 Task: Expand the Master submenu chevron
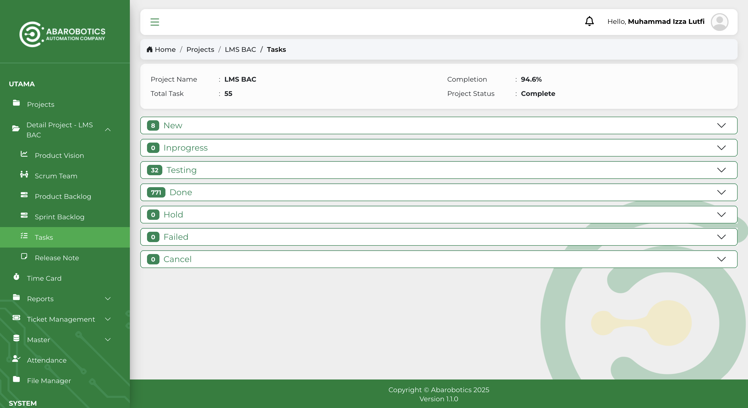[108, 340]
